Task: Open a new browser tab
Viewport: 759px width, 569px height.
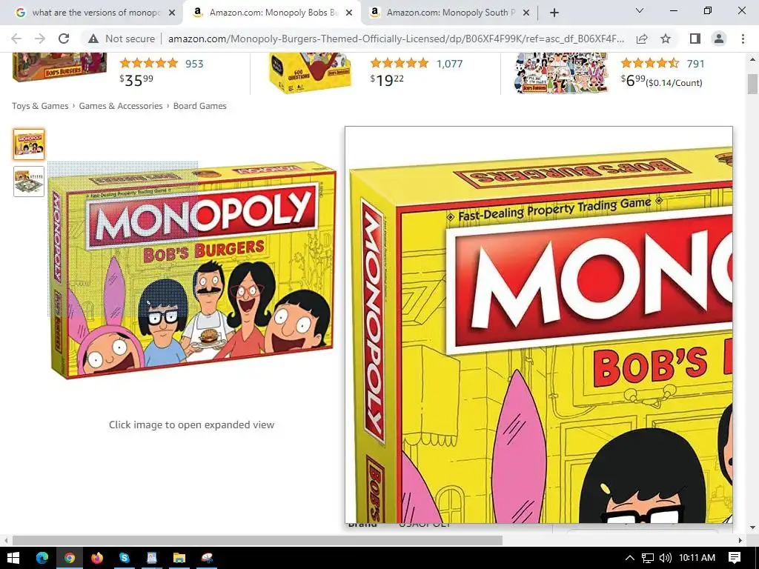Action: (554, 13)
